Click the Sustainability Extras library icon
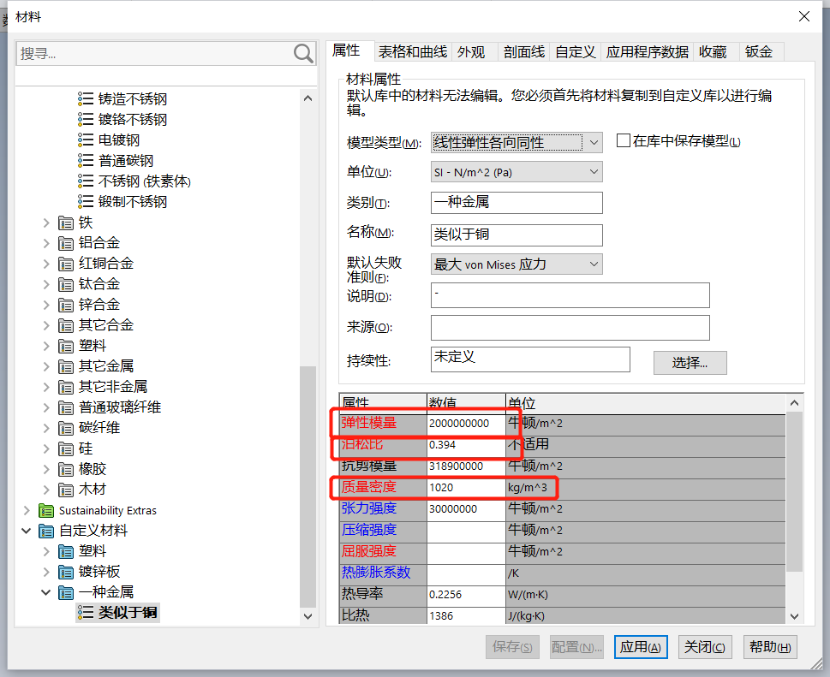This screenshot has height=677, width=830. point(46,511)
